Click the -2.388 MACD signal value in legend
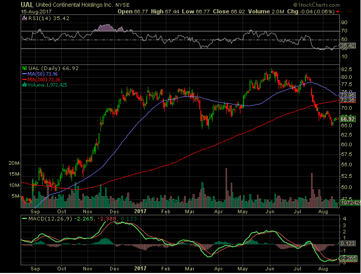 point(107,219)
